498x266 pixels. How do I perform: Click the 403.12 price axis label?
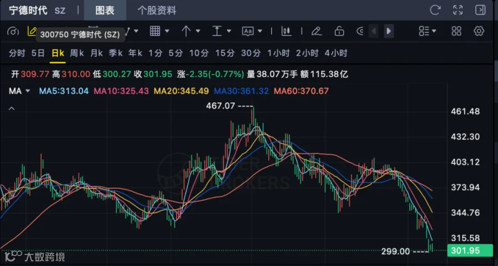[465, 162]
